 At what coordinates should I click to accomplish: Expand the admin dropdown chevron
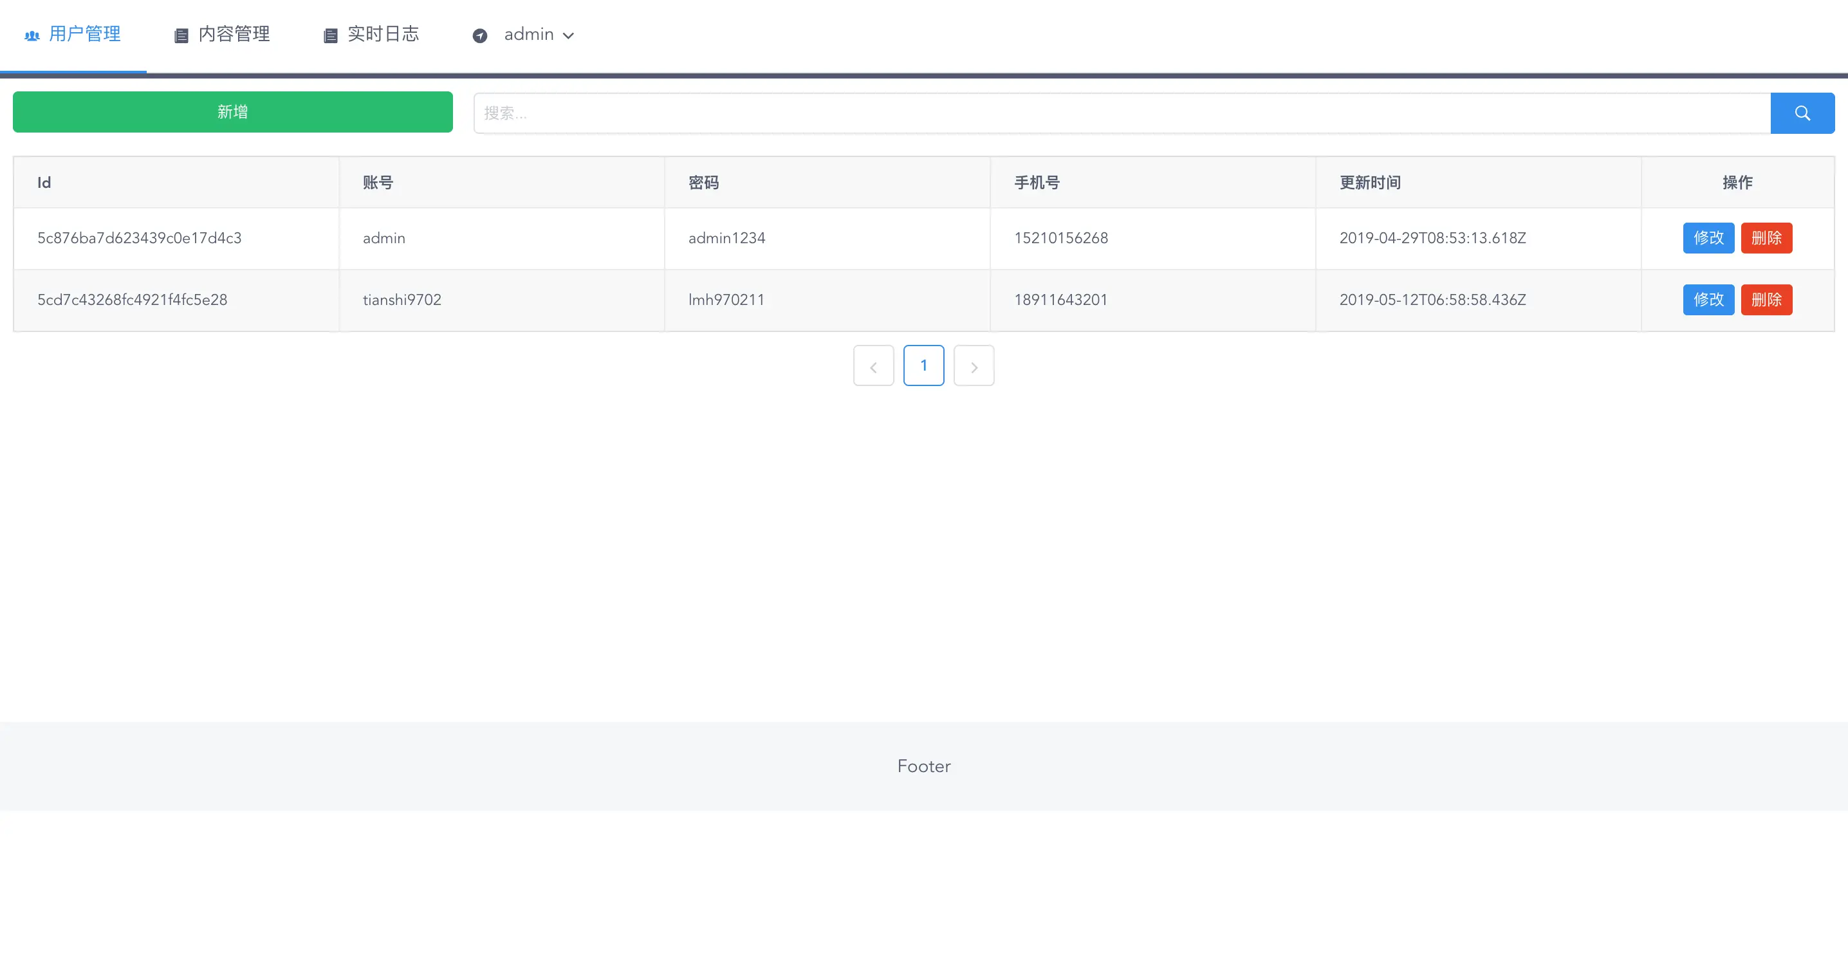568,36
